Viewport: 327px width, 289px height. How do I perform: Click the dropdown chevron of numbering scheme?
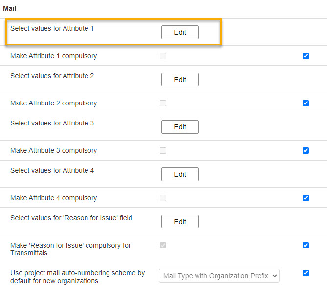click(x=274, y=276)
